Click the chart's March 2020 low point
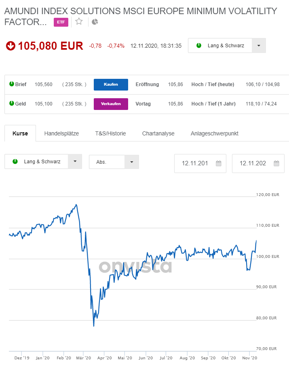This screenshot has width=289, height=365. [x=94, y=326]
